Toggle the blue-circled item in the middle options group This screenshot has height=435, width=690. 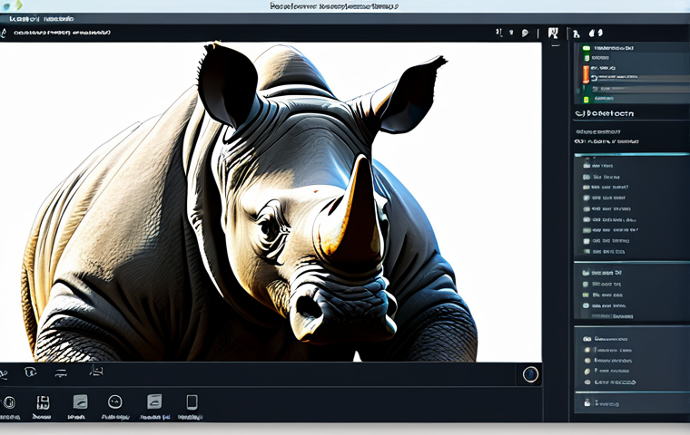point(586,305)
